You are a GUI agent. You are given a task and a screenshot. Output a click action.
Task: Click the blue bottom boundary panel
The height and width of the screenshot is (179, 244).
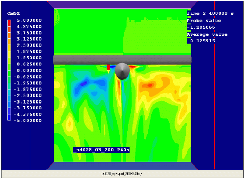tap(122, 166)
